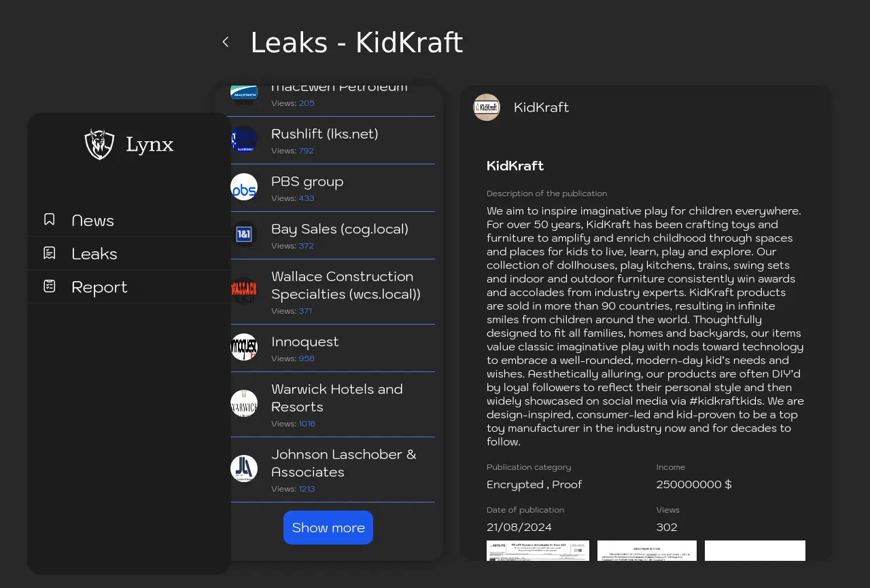Screen dimensions: 870x588
Task: Click the Wallace Construction Specialties logo
Action: [x=244, y=291]
